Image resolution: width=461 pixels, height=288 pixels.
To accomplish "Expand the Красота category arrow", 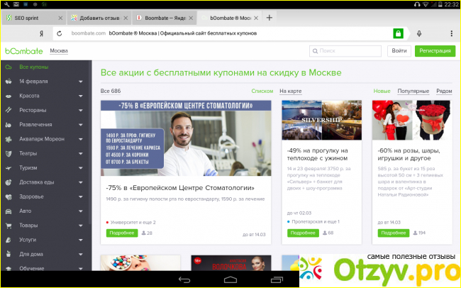I will [80, 96].
